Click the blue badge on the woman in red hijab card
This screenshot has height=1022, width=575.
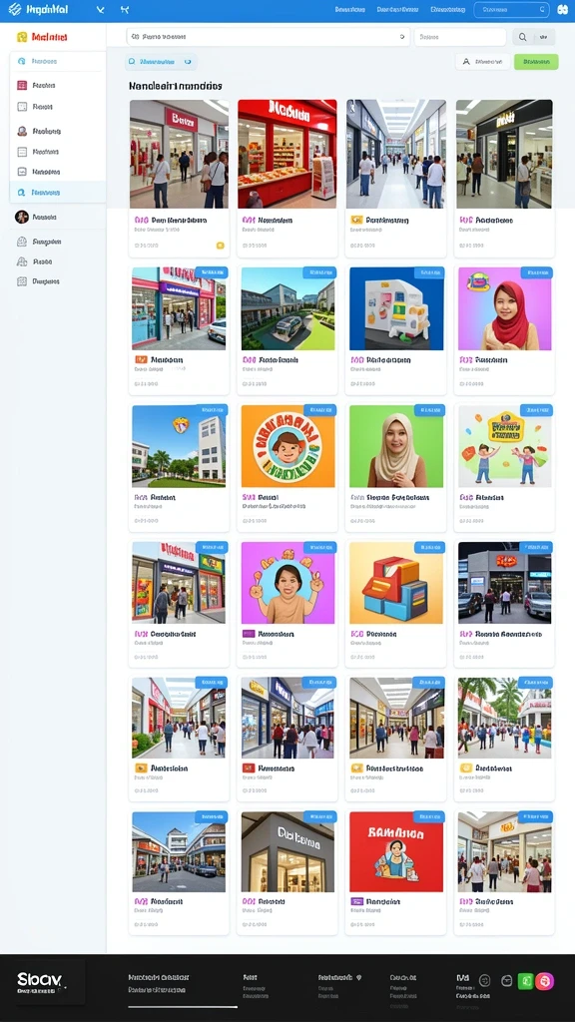coord(536,273)
